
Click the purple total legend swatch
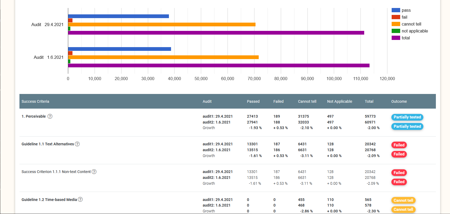[x=396, y=38]
